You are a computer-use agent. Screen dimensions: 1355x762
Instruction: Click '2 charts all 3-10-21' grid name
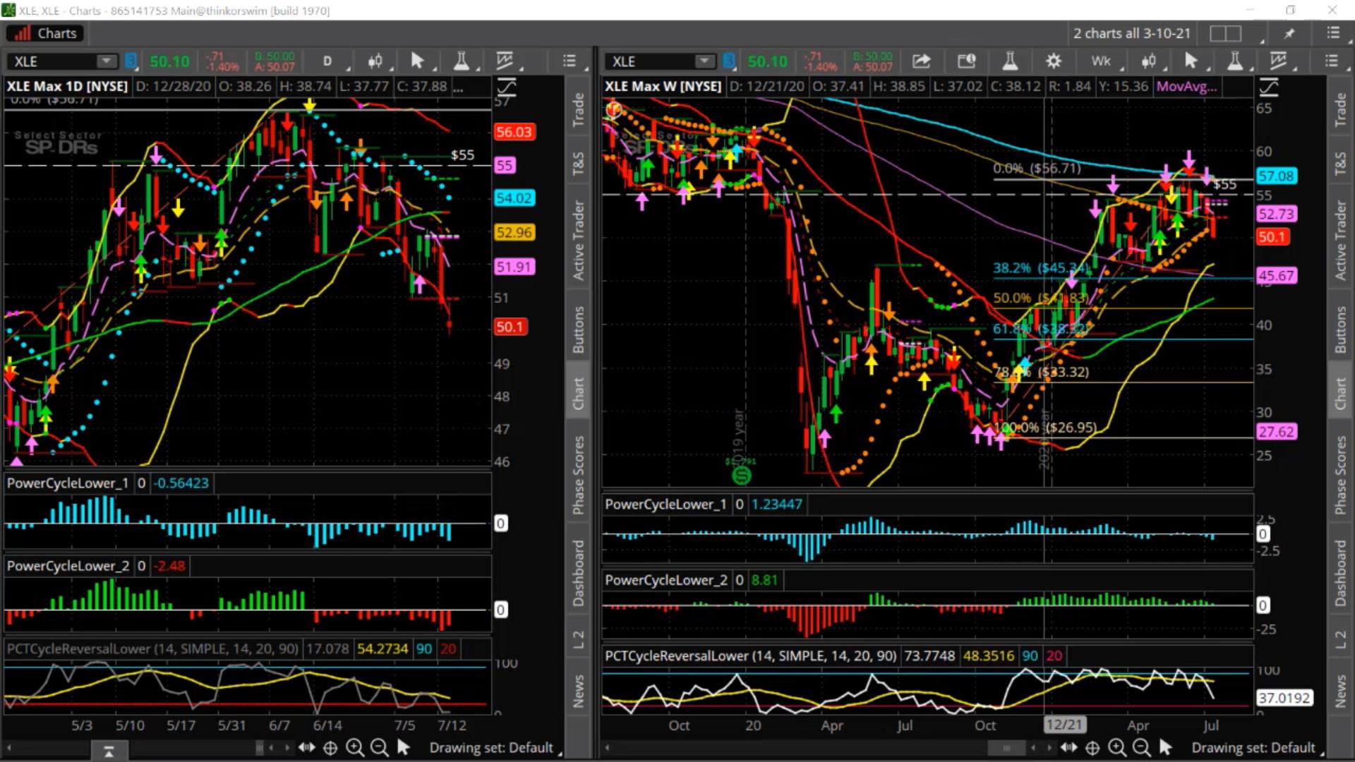coord(1132,33)
